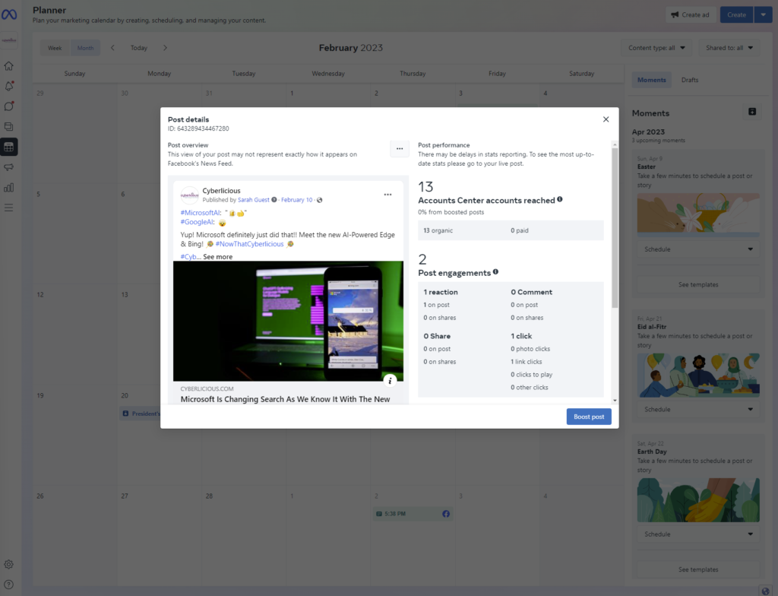The height and width of the screenshot is (596, 778).
Task: Click the Cyberlicious profile picture in post
Action: pos(189,195)
